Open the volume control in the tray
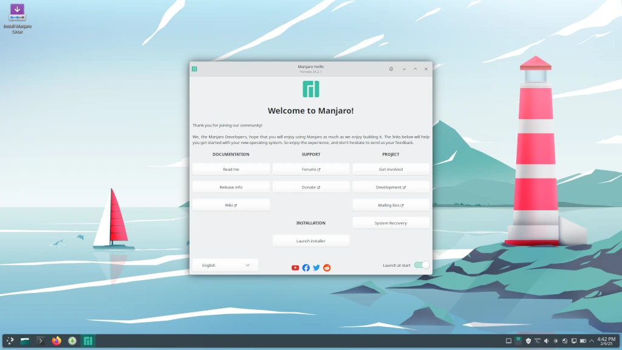Viewport: 622px width, 350px height. tap(546, 341)
